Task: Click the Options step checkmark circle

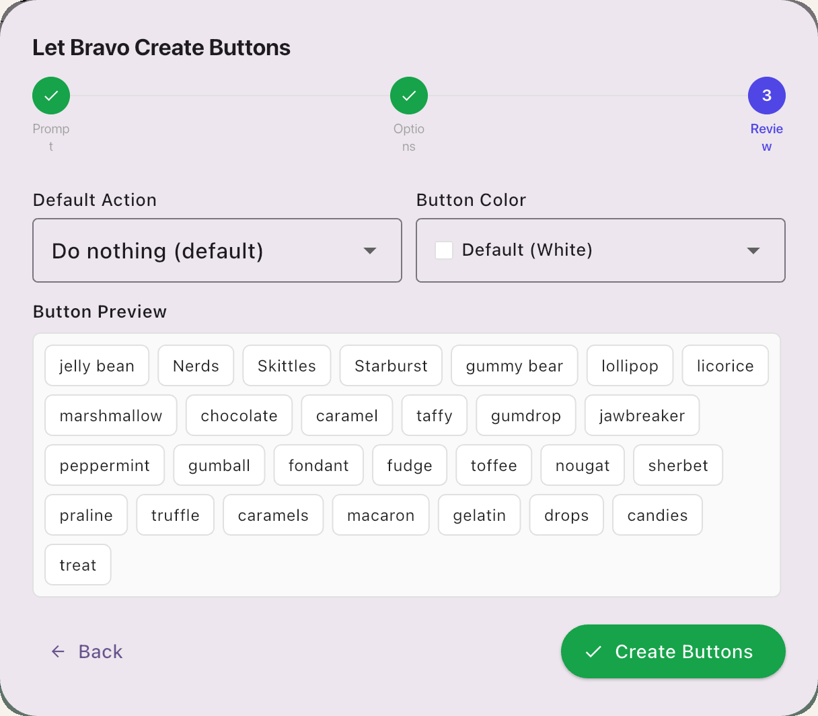Action: pos(409,96)
